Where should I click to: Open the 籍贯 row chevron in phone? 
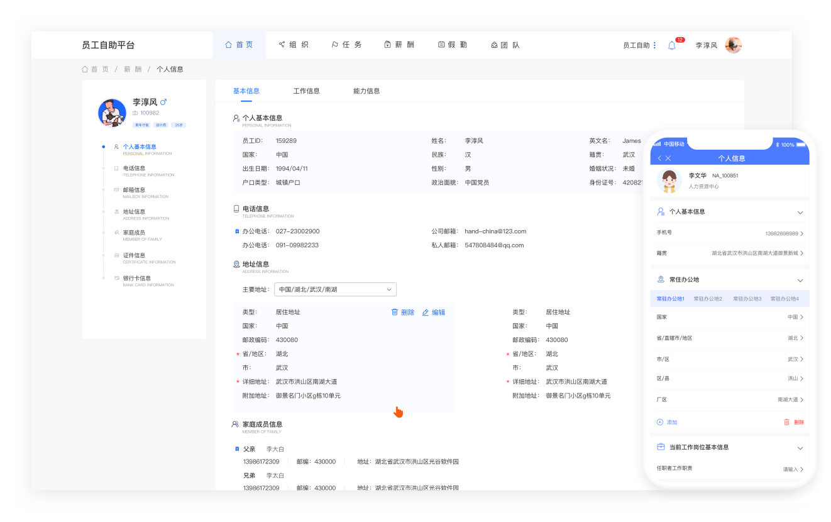[x=802, y=253]
